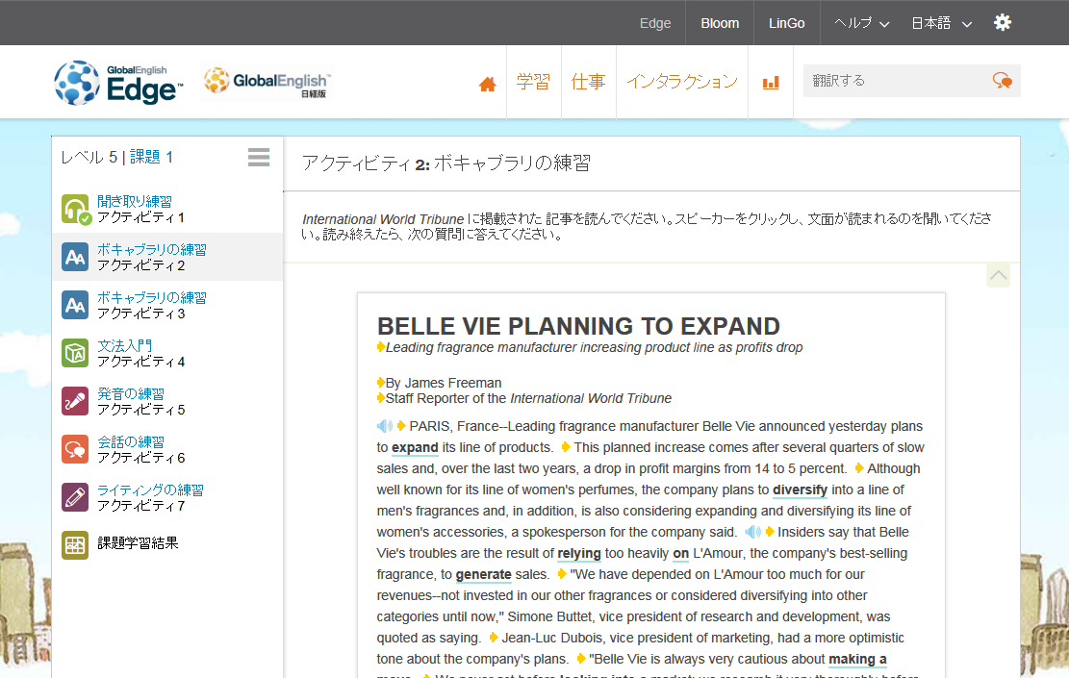The image size is (1069, 678).
Task: Open the 日本語 language dropdown
Action: tap(942, 23)
